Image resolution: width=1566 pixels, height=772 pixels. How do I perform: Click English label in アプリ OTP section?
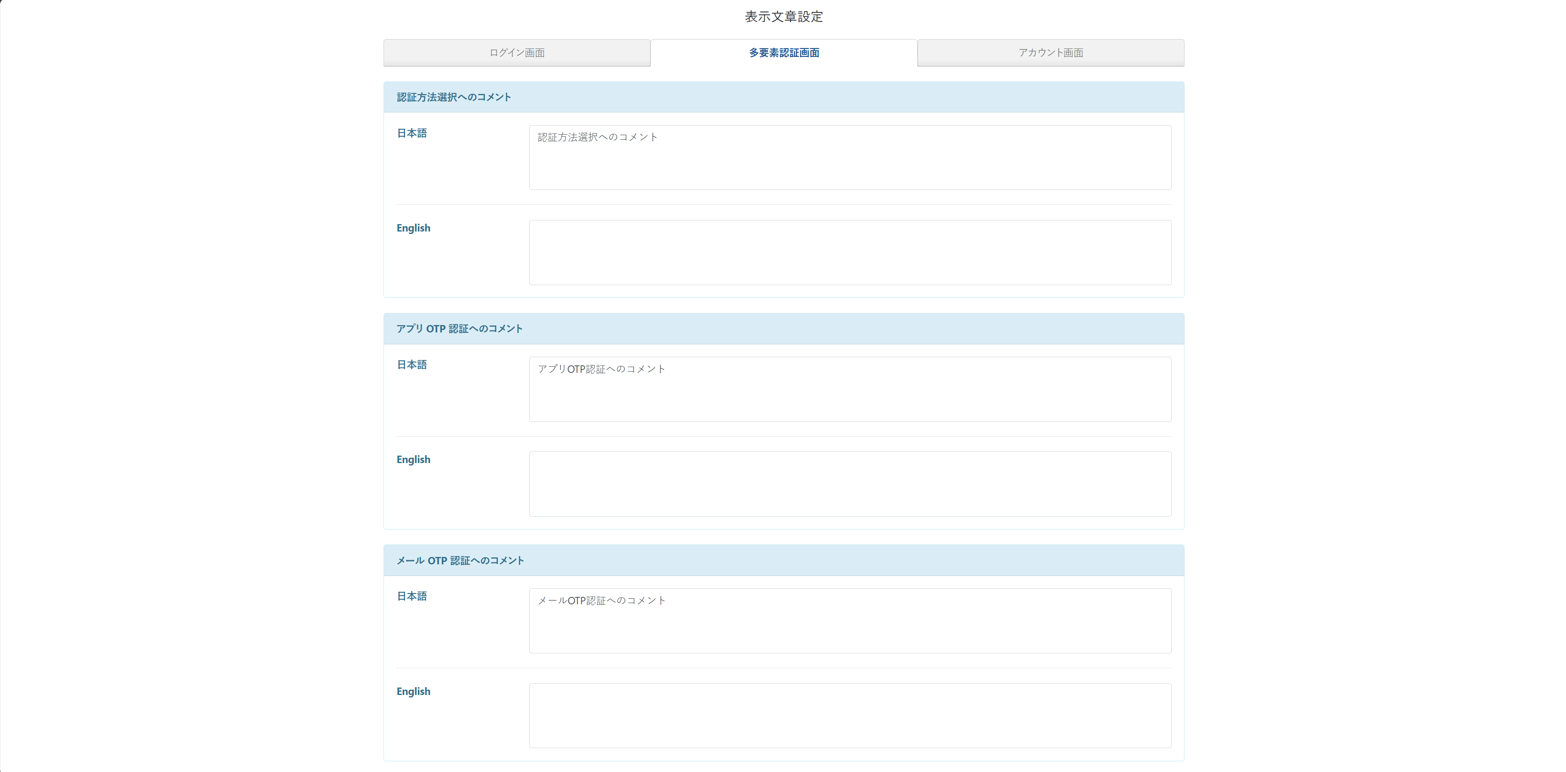tap(413, 460)
